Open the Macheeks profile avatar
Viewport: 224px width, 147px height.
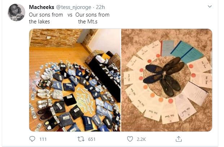[x=16, y=12]
